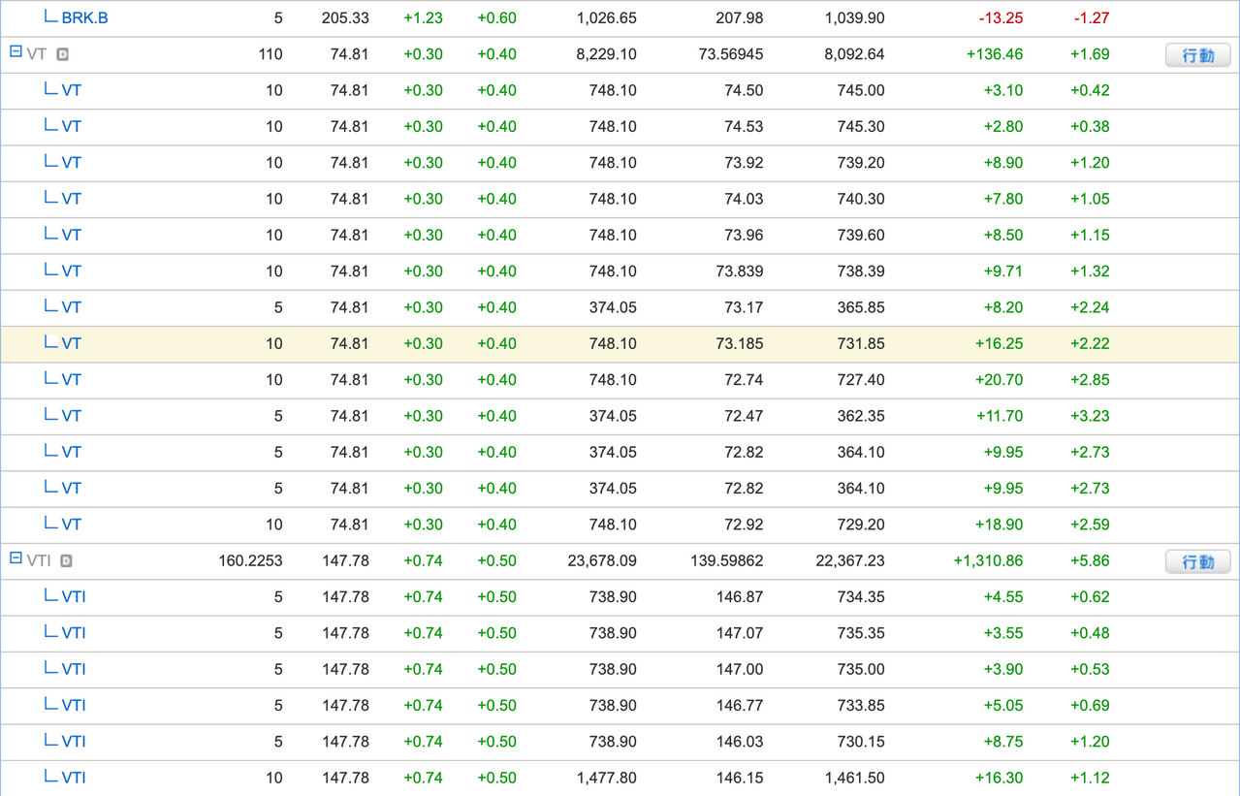Collapse the VT position group
The height and width of the screenshot is (796, 1240).
click(x=16, y=52)
